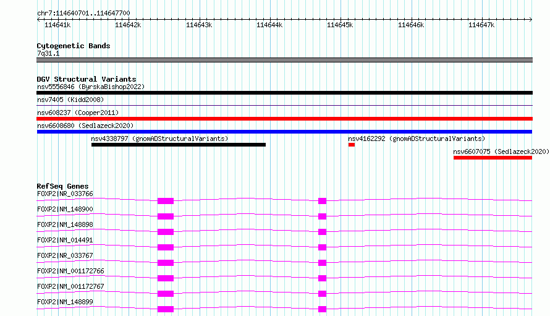
Task: Click the 114641k ruler tick label
Action: click(x=57, y=25)
